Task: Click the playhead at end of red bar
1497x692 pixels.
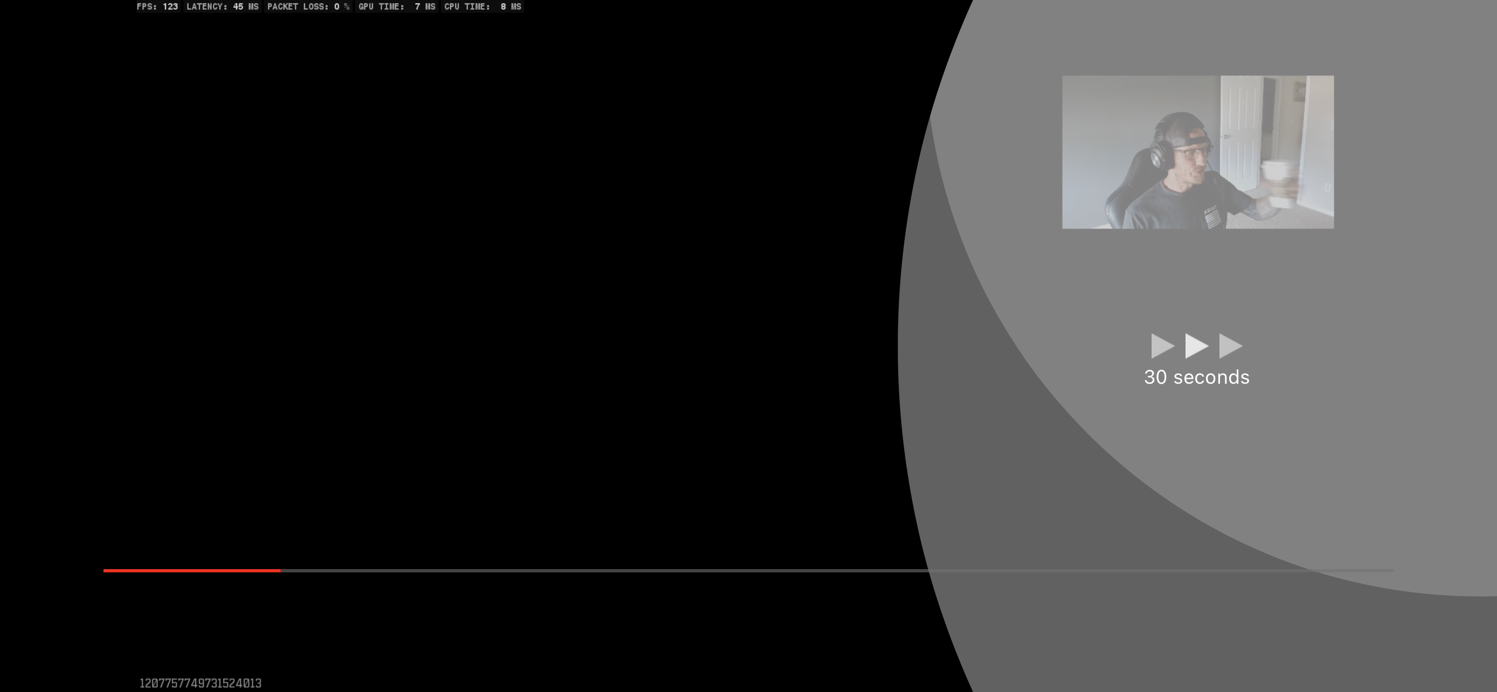Action: pyautogui.click(x=280, y=571)
